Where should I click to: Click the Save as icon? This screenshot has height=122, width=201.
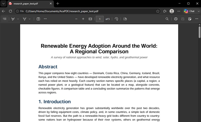click(x=190, y=19)
